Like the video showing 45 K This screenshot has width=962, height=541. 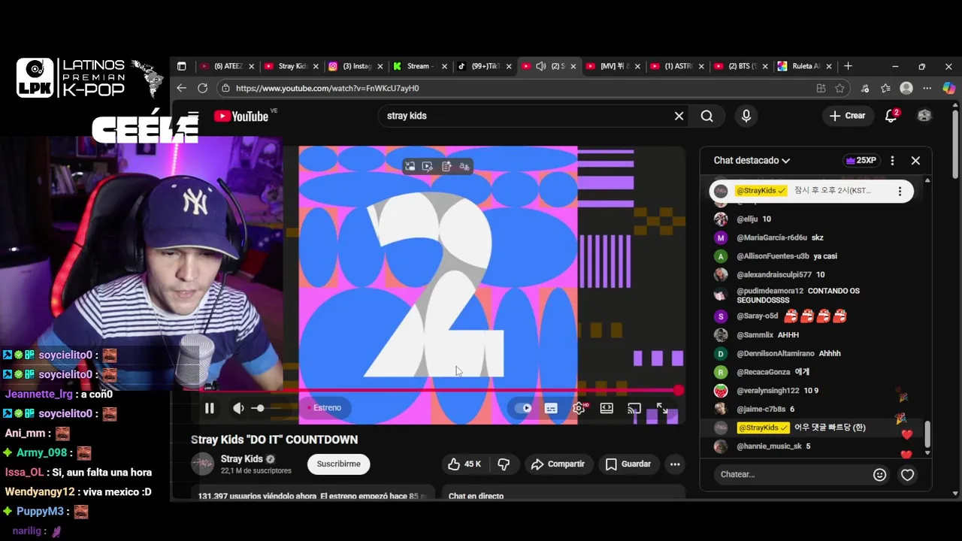pos(464,464)
